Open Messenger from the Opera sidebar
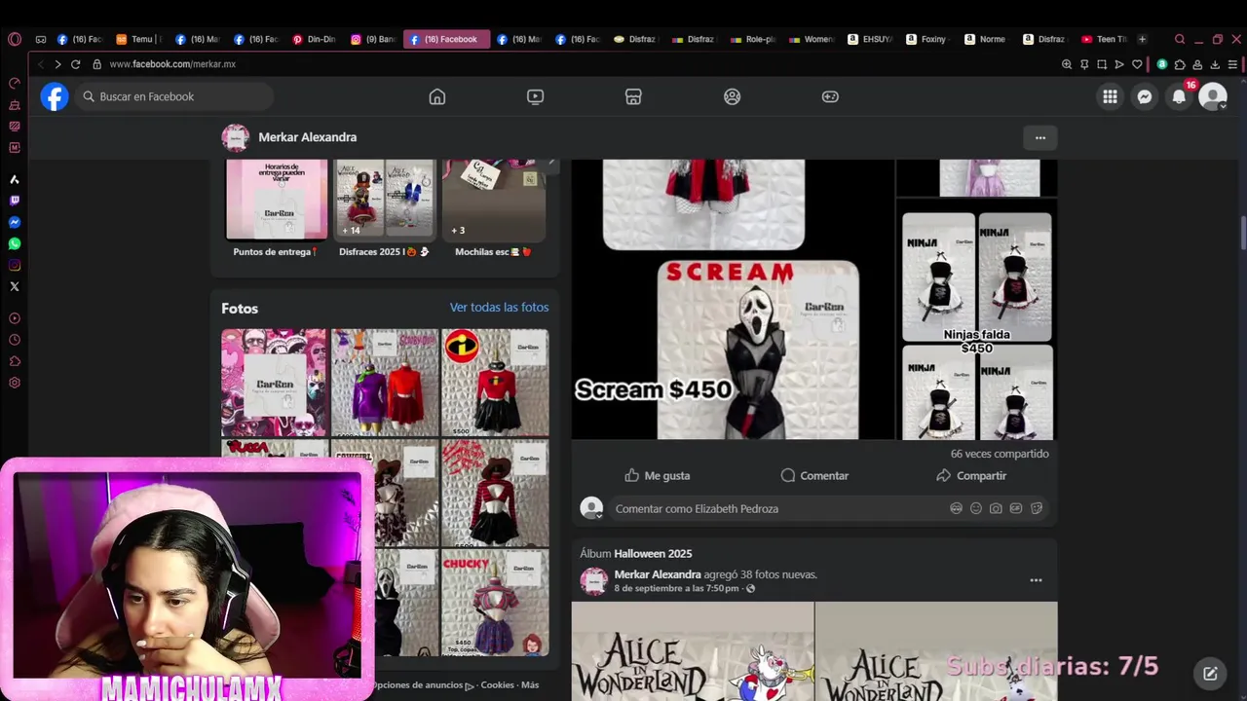This screenshot has height=701, width=1247. (x=14, y=222)
